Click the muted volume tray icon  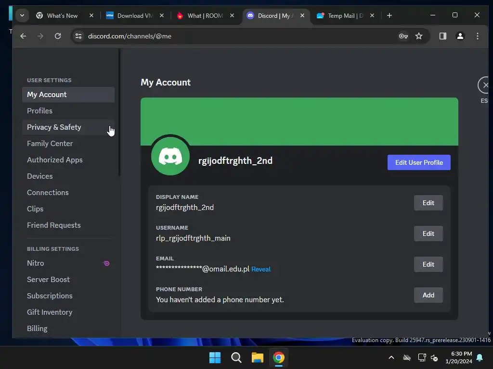(x=434, y=357)
